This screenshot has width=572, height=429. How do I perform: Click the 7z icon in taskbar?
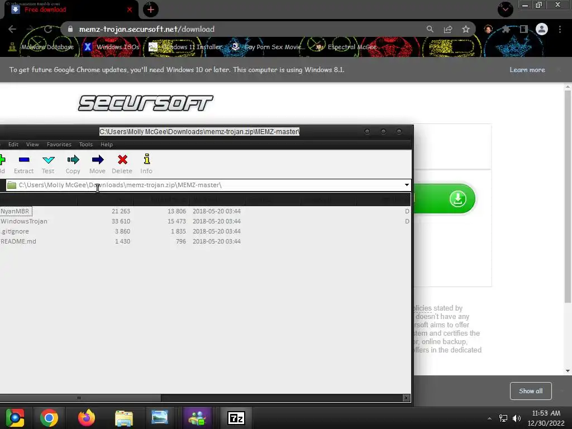tap(236, 418)
